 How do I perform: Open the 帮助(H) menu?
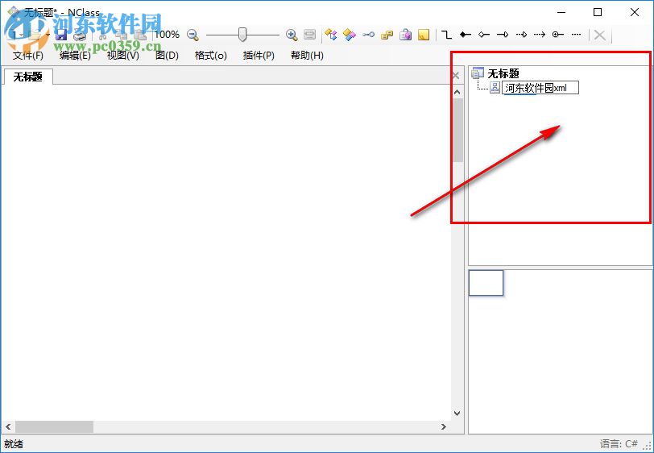307,56
